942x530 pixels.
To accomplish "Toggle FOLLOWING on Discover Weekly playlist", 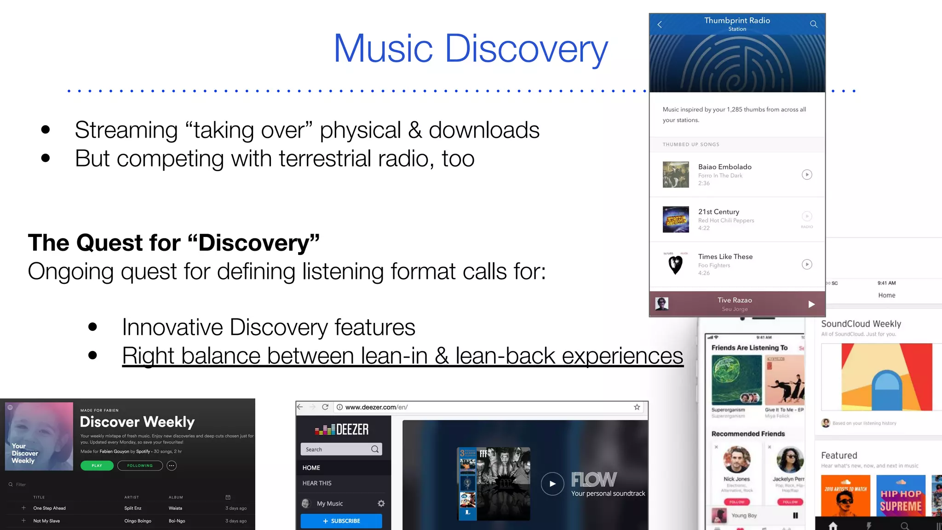I will click(x=140, y=466).
